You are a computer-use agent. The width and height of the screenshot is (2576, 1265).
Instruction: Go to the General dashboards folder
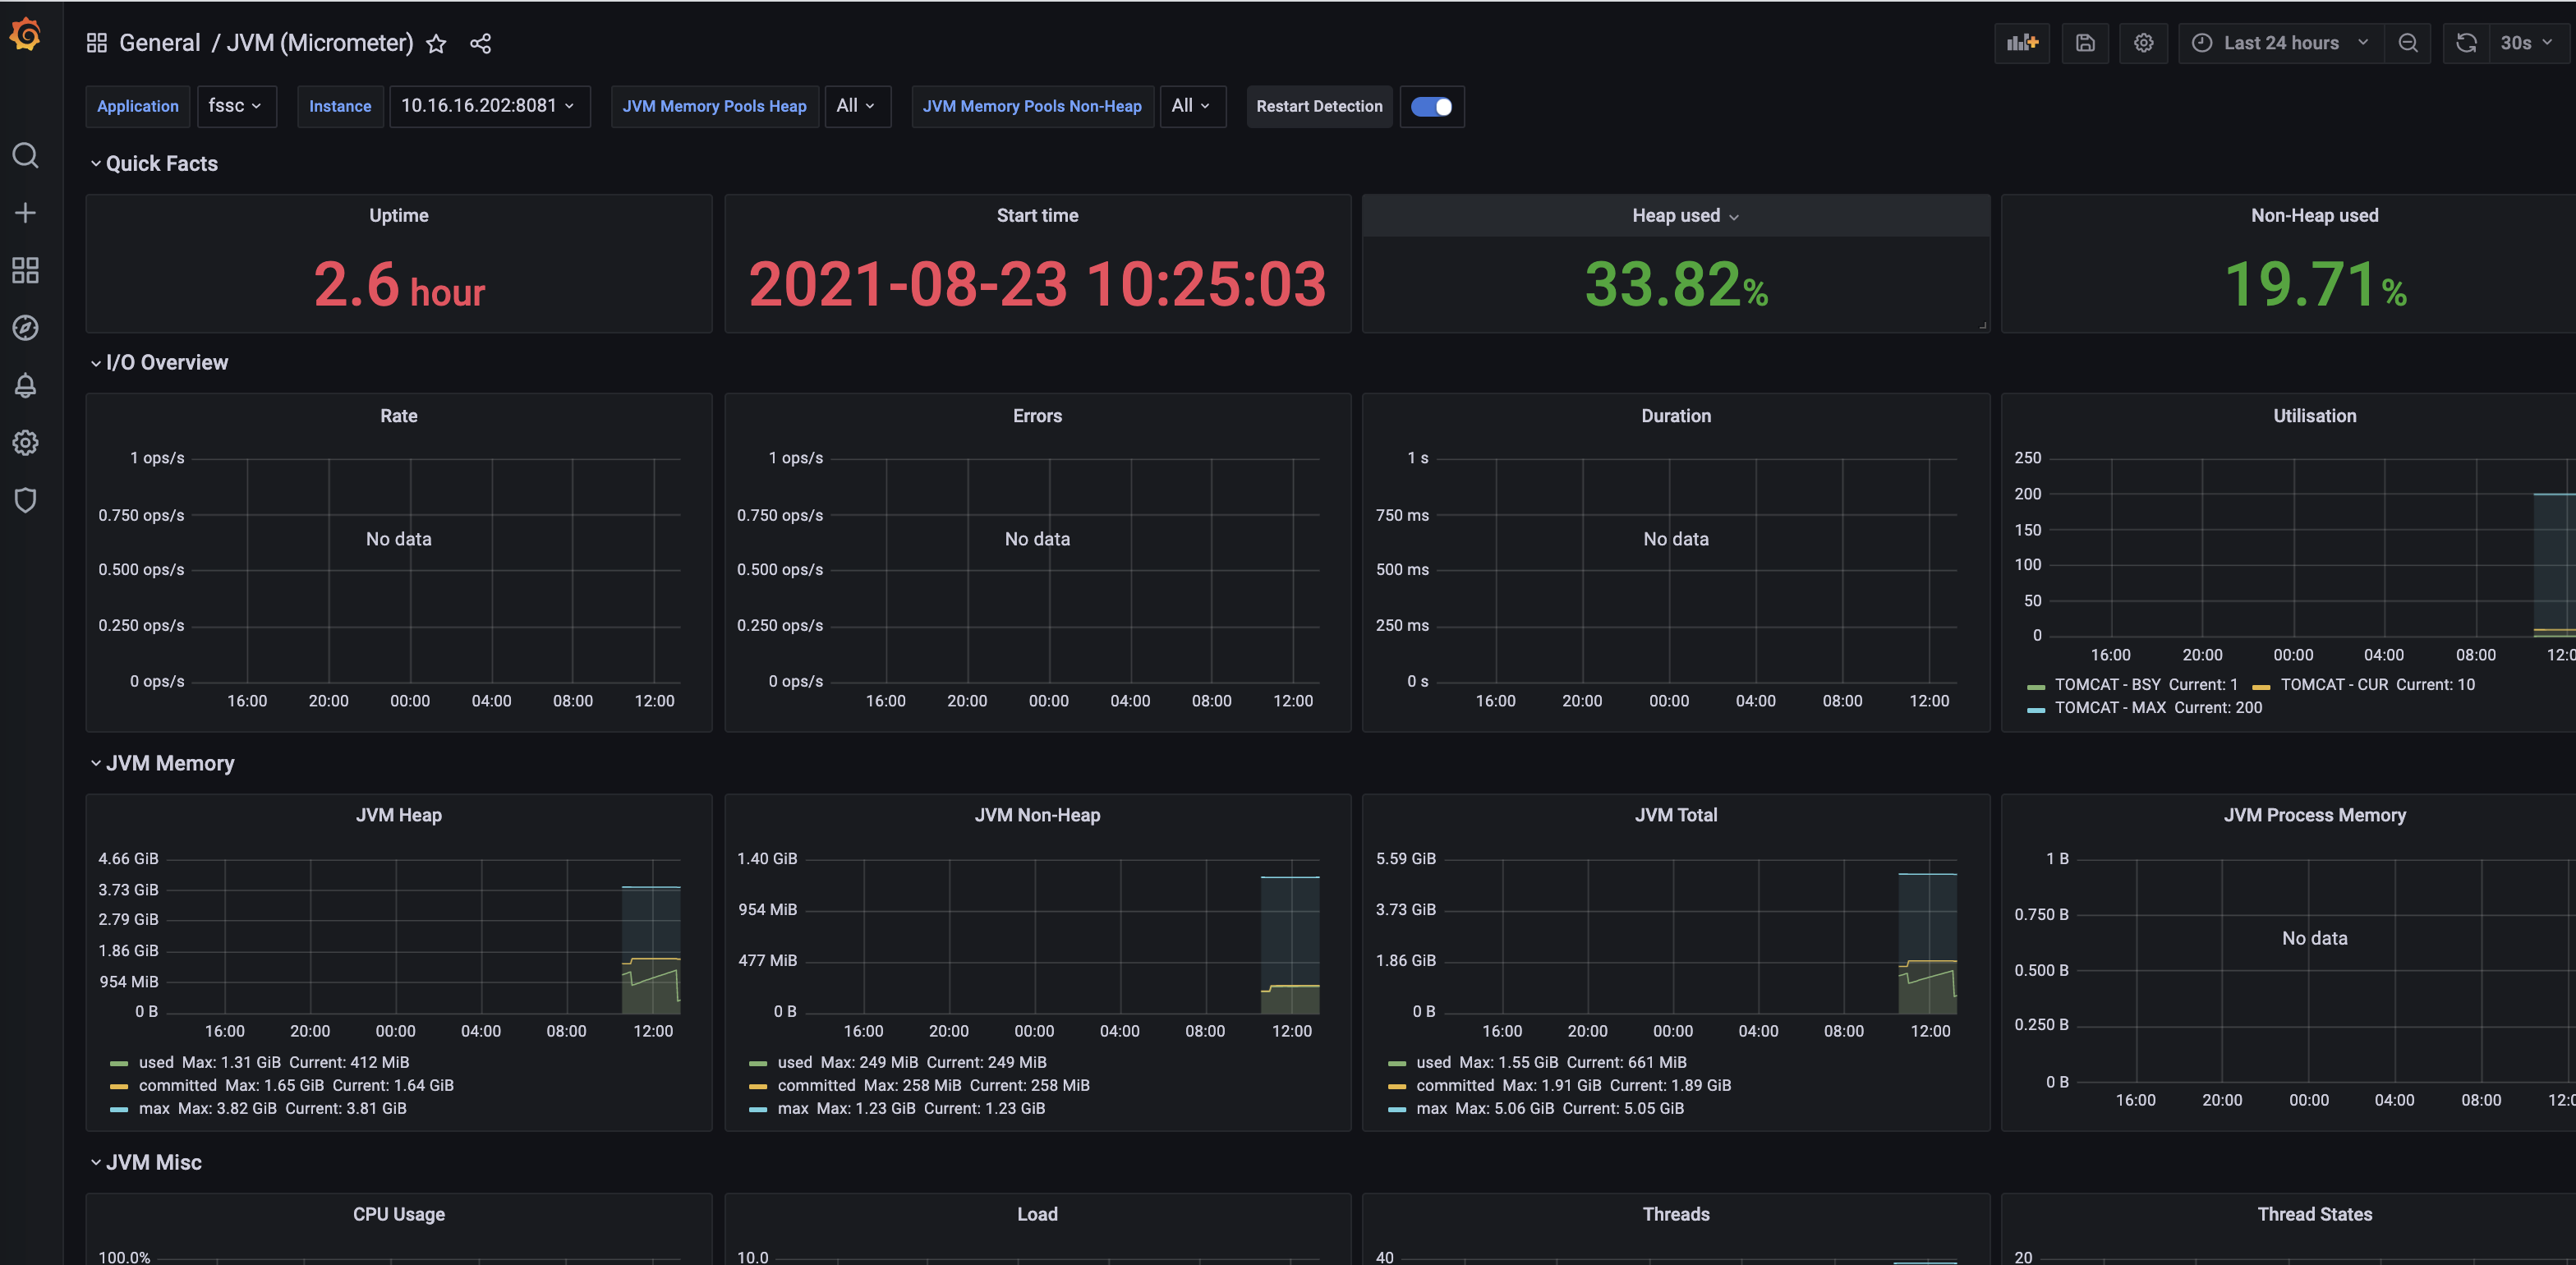point(160,43)
